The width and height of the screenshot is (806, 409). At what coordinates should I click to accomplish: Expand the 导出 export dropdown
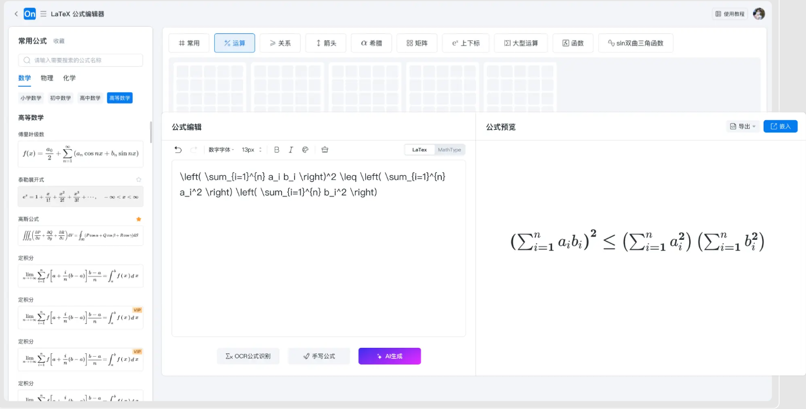coord(743,126)
